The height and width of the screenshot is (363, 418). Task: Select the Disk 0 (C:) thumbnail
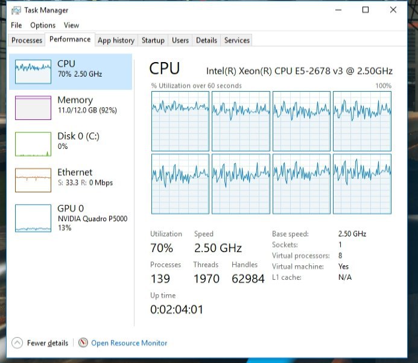click(33, 144)
